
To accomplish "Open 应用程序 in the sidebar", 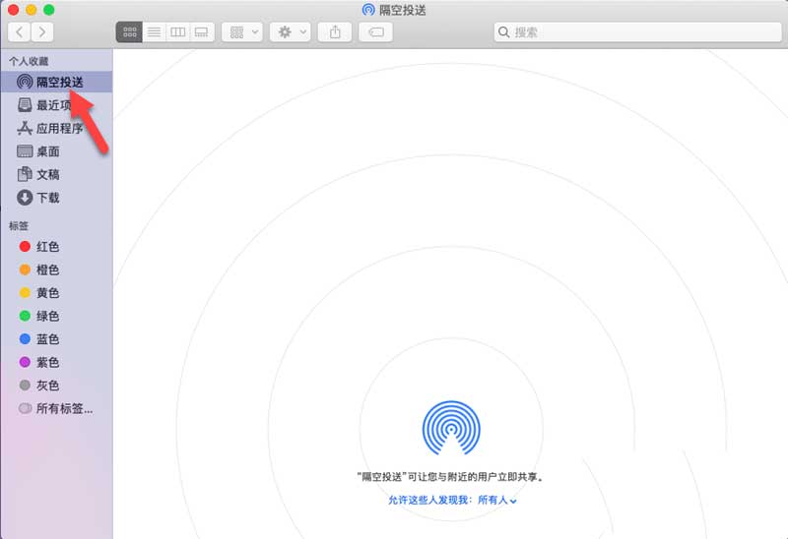I will click(x=56, y=129).
